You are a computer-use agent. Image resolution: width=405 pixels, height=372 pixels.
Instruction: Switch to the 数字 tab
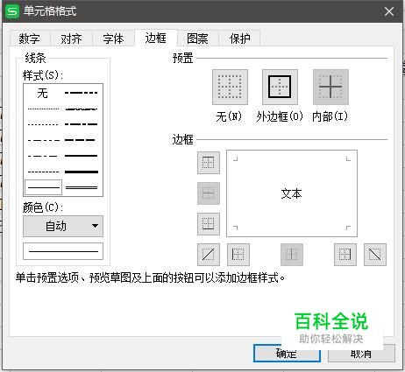[30, 39]
